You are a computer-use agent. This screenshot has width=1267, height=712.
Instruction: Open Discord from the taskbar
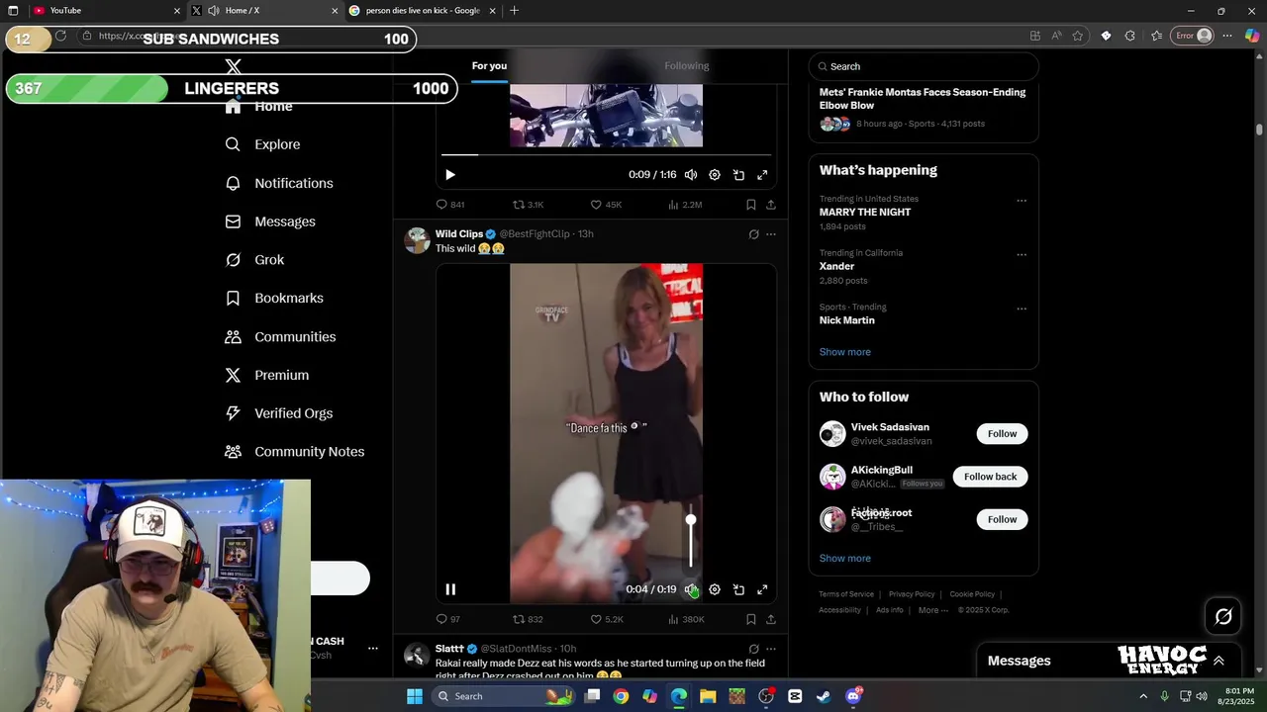(853, 696)
